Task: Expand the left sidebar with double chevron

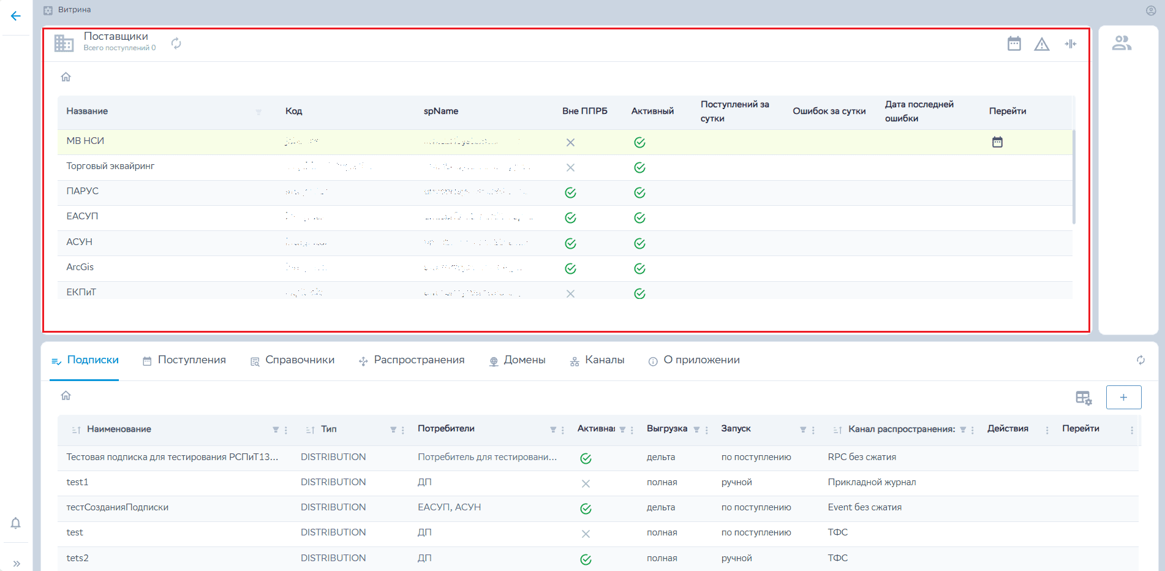Action: (17, 563)
